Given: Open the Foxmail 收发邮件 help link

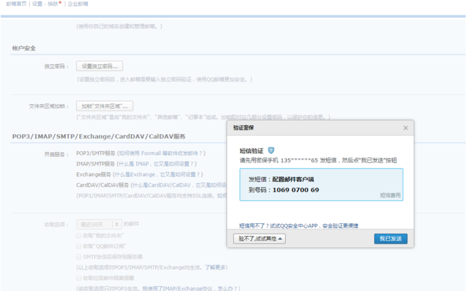Looking at the screenshot, I should 161,153.
